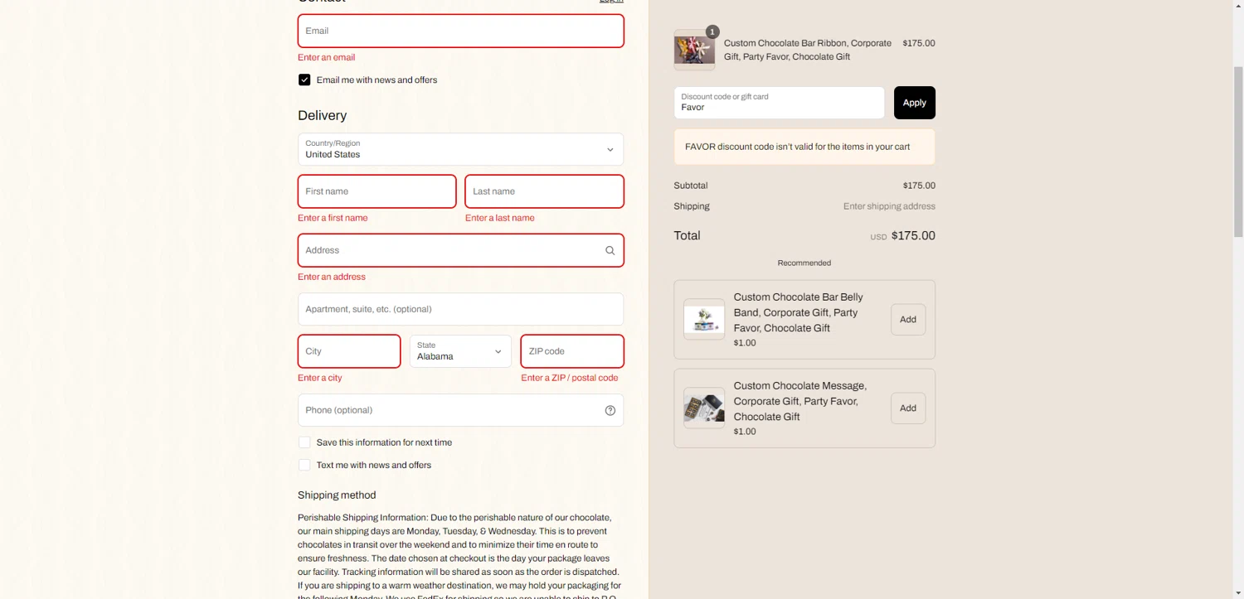Click the Total $175.00 amount
This screenshot has width=1244, height=599.
(913, 236)
